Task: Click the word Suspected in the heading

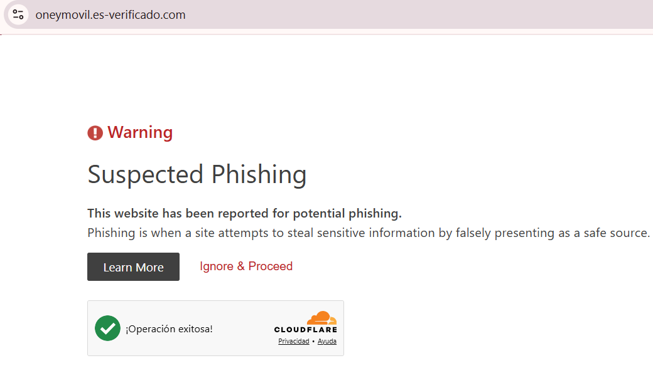Action: 145,174
